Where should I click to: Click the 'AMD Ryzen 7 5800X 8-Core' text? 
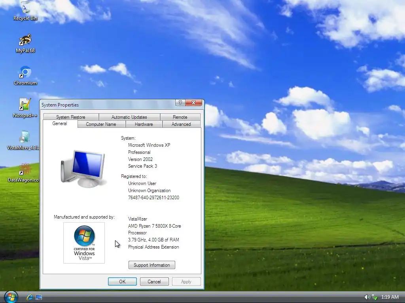pyautogui.click(x=155, y=226)
